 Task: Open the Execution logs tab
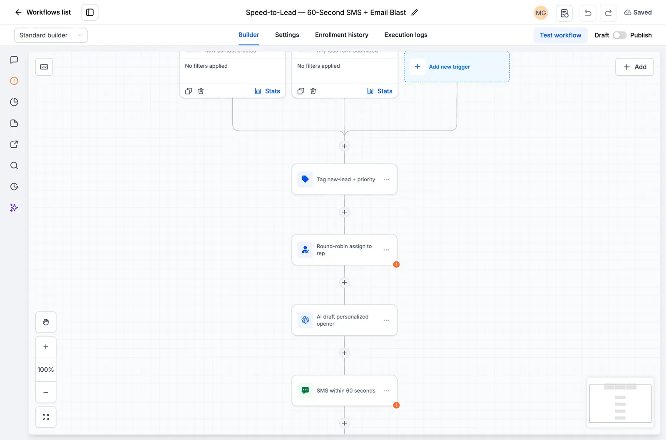pyautogui.click(x=406, y=35)
